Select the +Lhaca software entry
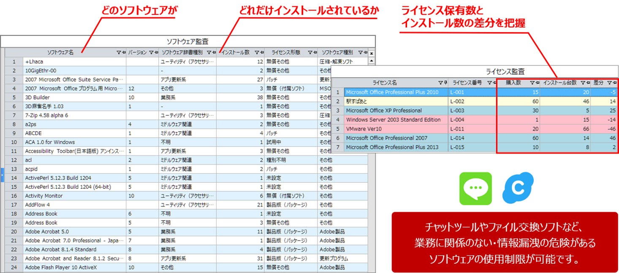Screen dimensions: 619x273 point(35,62)
